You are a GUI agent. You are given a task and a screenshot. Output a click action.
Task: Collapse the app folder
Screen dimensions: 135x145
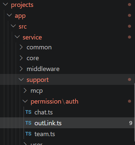click(10, 15)
